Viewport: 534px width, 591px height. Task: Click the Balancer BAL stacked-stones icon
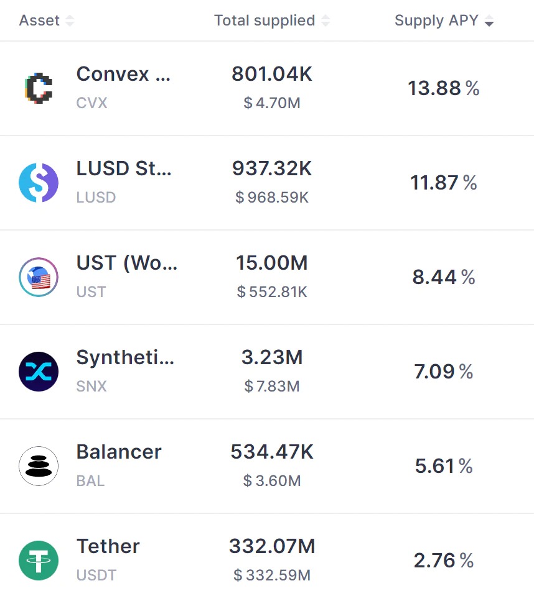39,466
